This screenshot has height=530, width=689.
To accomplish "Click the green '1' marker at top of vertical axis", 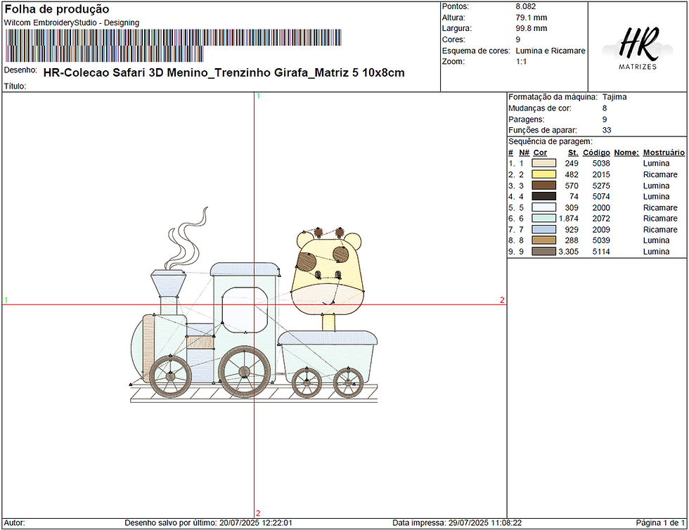I will click(x=259, y=96).
